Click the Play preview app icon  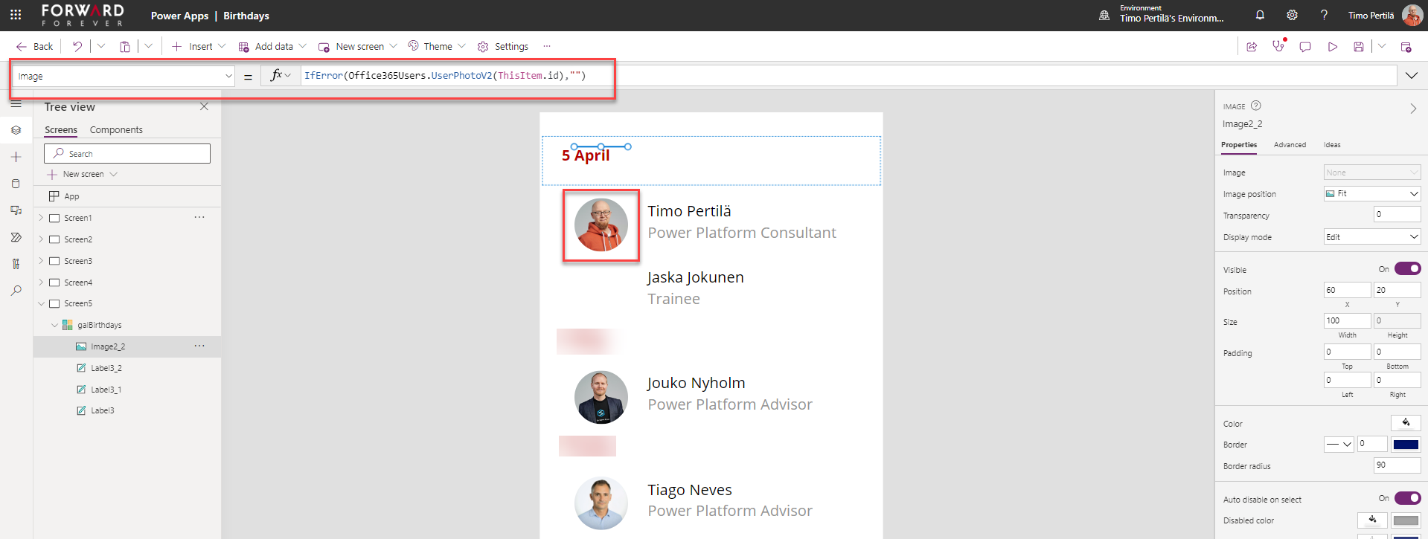tap(1332, 47)
